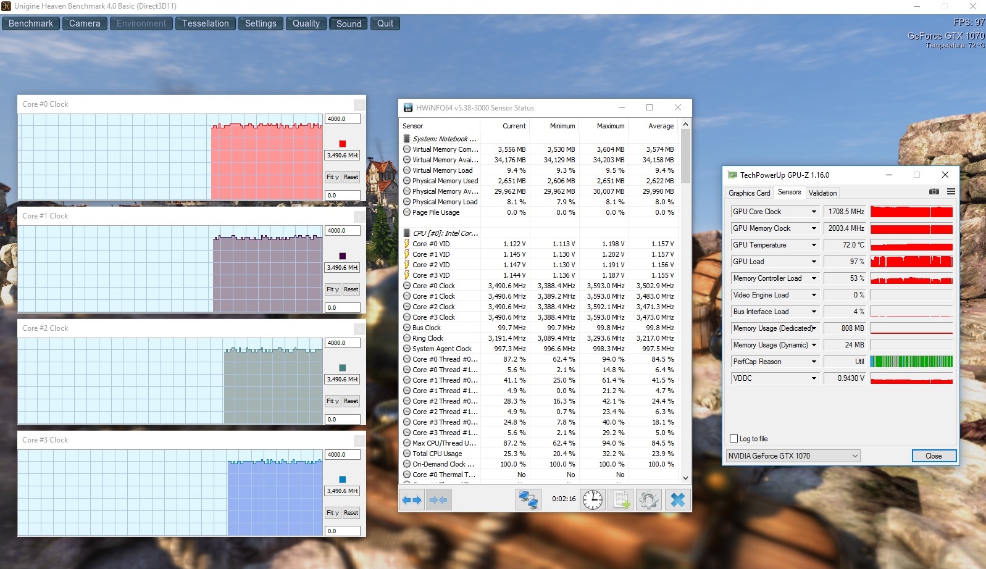Click the Unigine Heaven title bar icon

click(x=6, y=6)
